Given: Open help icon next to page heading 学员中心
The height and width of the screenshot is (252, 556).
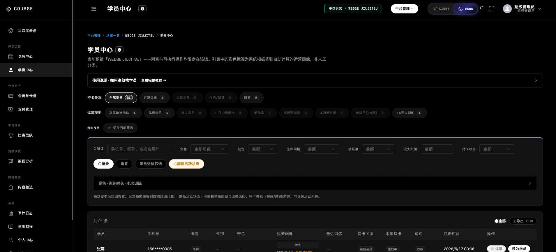Looking at the screenshot, I should (119, 50).
